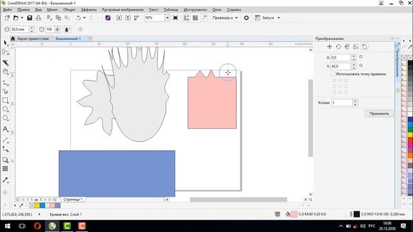
Task: Open Options via the gear icon
Action: [247, 18]
